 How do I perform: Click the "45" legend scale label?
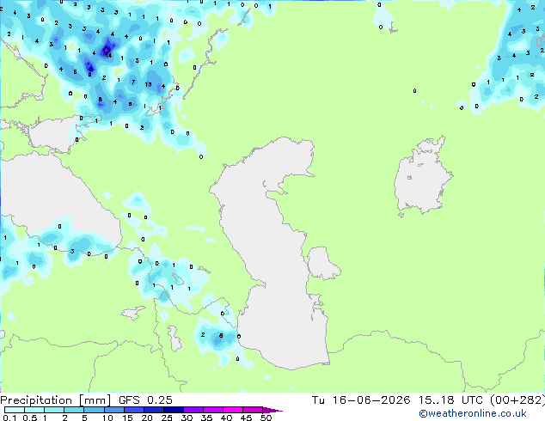tap(246, 418)
